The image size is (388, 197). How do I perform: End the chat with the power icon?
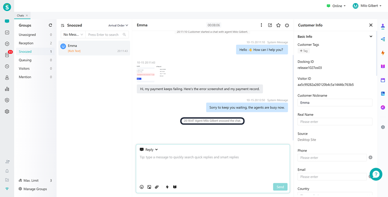(287, 25)
